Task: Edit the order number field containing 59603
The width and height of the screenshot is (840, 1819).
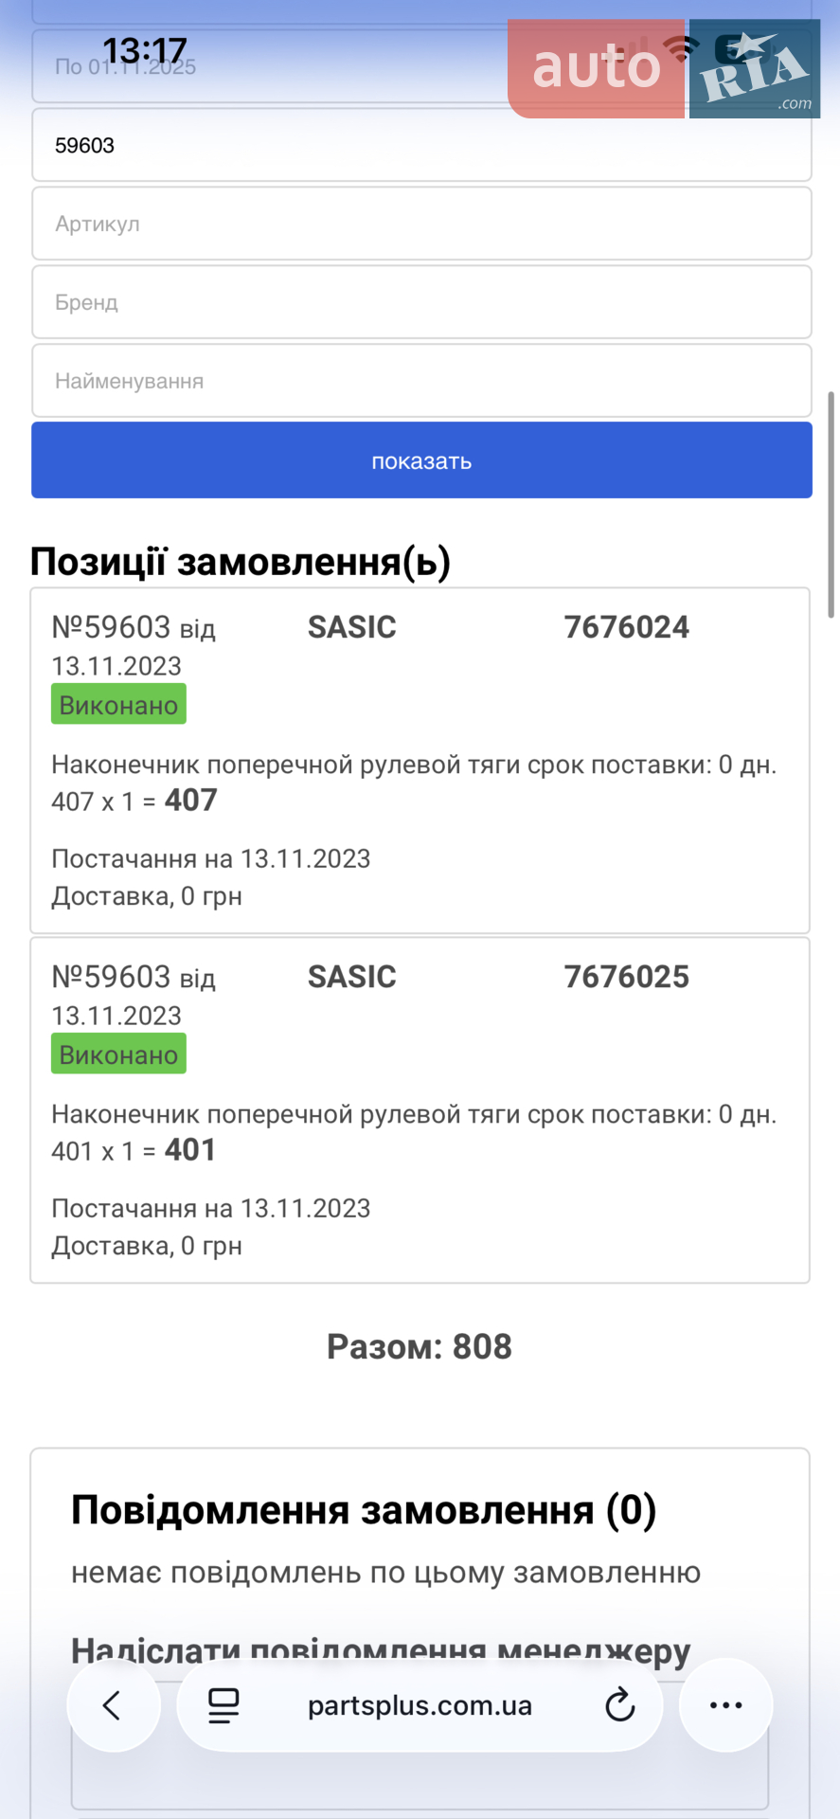Action: tap(421, 145)
